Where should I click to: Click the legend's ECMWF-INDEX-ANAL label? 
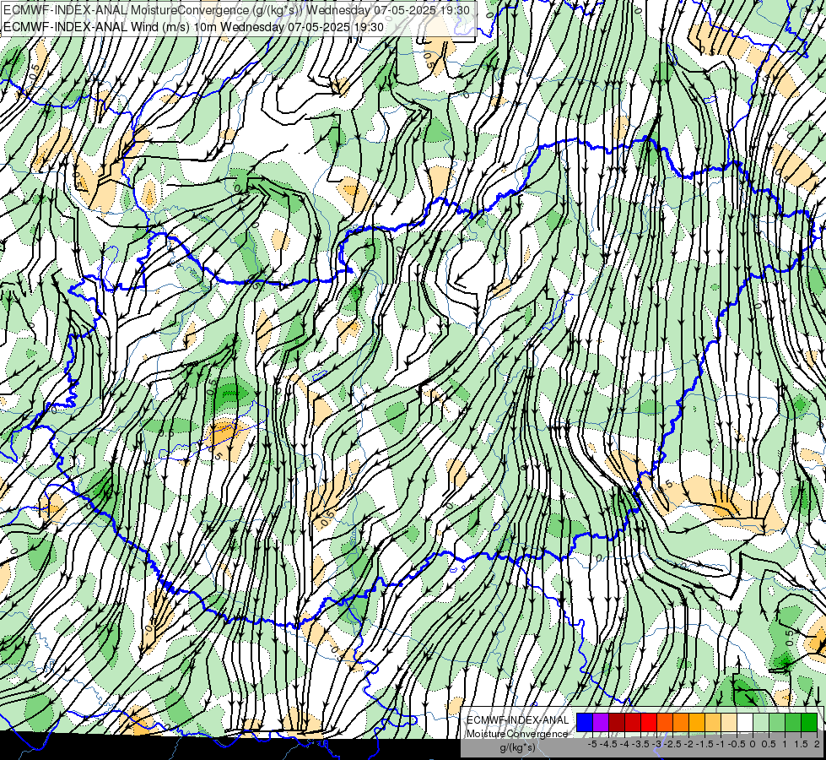(517, 720)
